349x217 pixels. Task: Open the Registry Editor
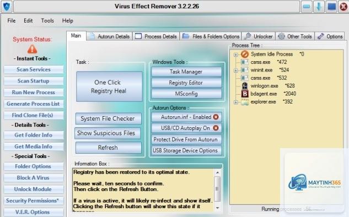click(186, 83)
